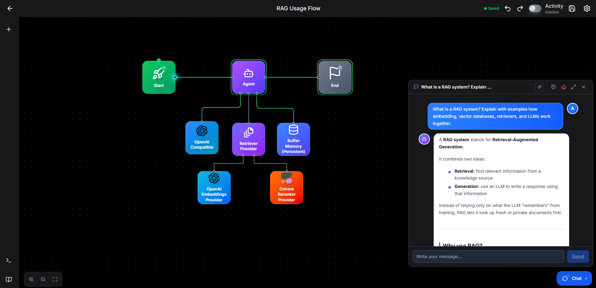Open flow settings gear

click(587, 8)
